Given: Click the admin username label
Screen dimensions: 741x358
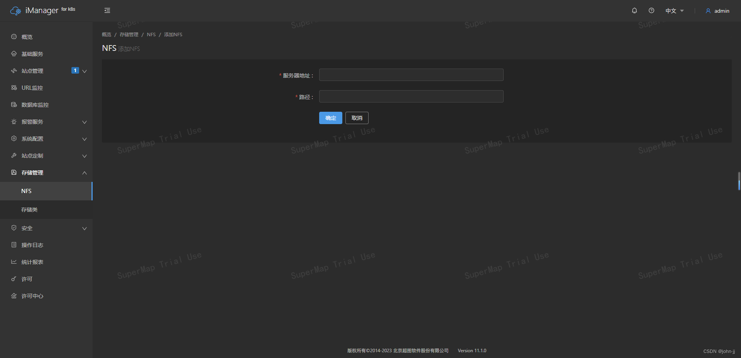Looking at the screenshot, I should click(722, 11).
